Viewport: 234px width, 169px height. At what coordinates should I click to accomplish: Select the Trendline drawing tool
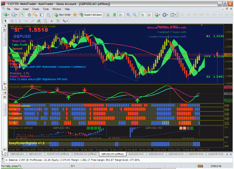[33, 21]
